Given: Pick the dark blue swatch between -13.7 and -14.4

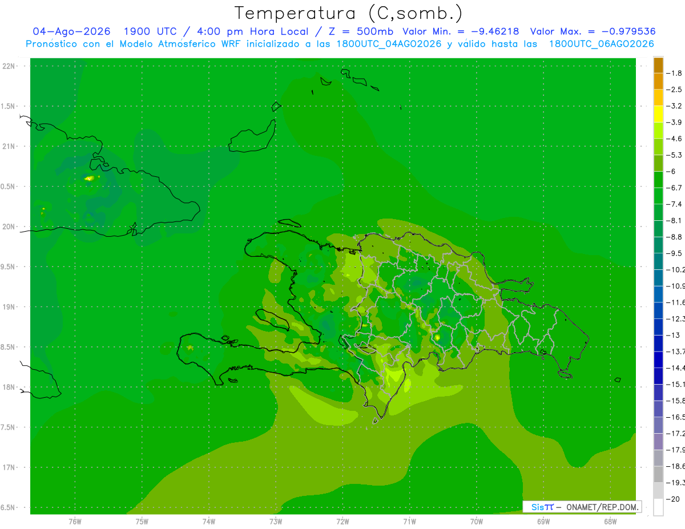Looking at the screenshot, I should (x=658, y=360).
